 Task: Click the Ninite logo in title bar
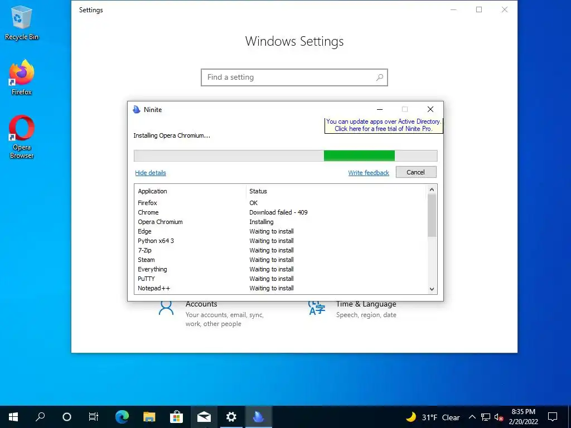[x=137, y=110]
